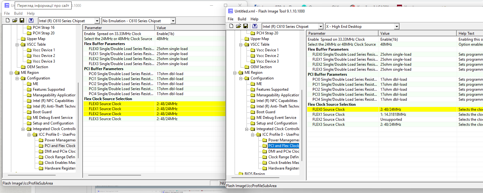
Task: Select FLEX2 Source Clock row showing Unsupported
Action: [x=395, y=119]
